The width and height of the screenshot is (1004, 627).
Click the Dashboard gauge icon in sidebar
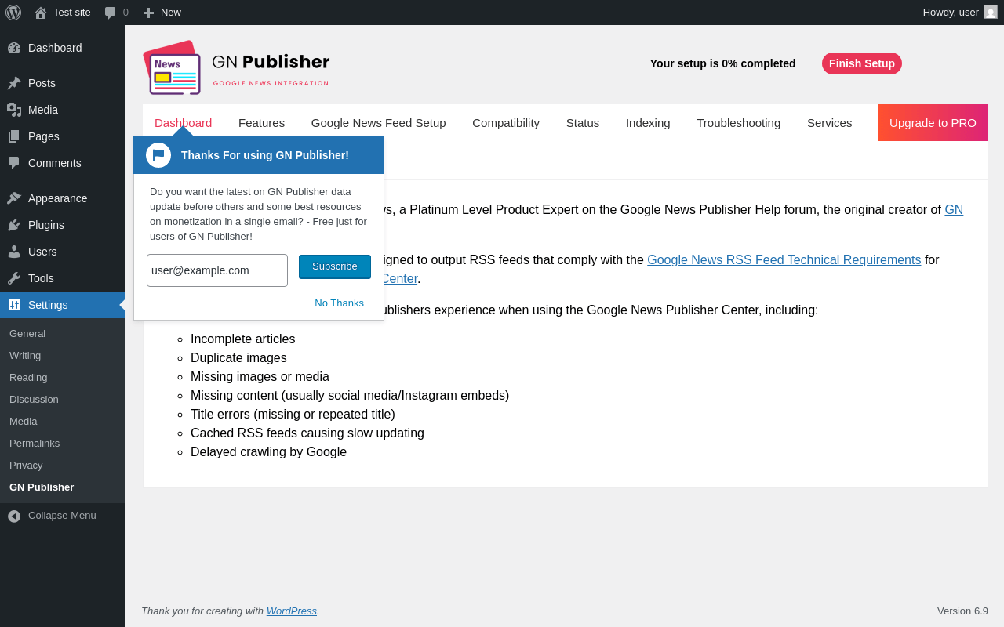pyautogui.click(x=14, y=48)
